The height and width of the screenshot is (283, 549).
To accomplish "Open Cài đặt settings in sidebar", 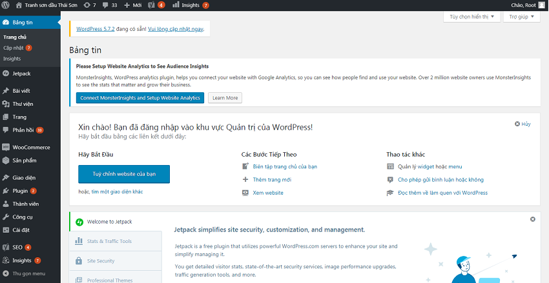I will tap(21, 230).
